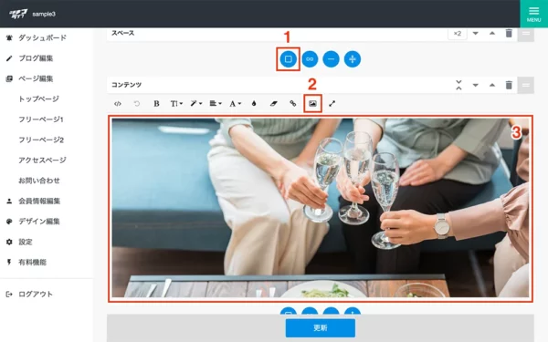The width and height of the screenshot is (548, 342).
Task: Click the eraser clear formatting icon
Action: pos(274,104)
